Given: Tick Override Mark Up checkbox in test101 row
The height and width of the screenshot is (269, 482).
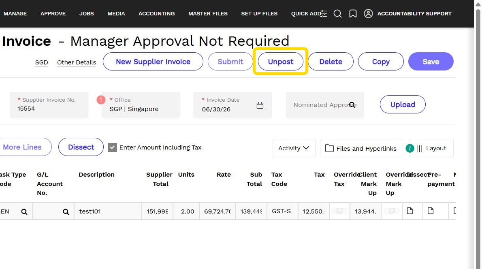Looking at the screenshot, I should click(x=391, y=211).
